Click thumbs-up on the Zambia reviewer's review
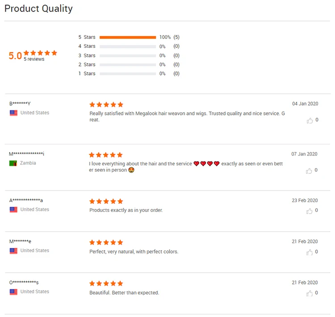The height and width of the screenshot is (317, 335). [310, 170]
